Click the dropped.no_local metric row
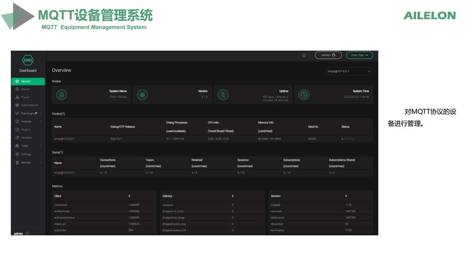The width and height of the screenshot is (472, 265). click(x=212, y=211)
